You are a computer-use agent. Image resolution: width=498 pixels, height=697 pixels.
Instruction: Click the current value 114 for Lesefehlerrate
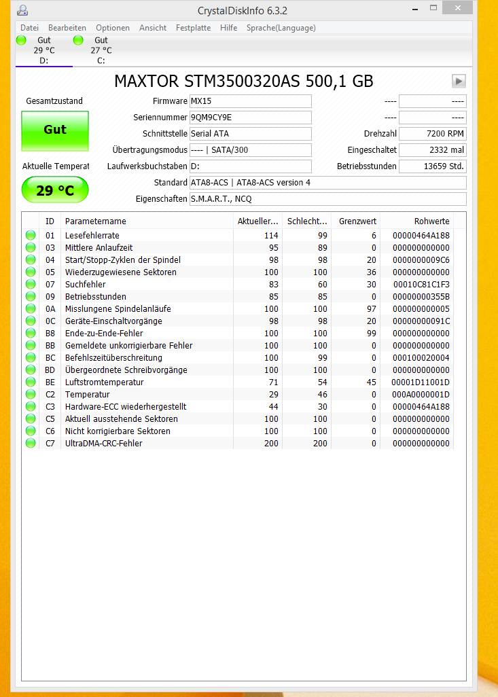click(271, 235)
